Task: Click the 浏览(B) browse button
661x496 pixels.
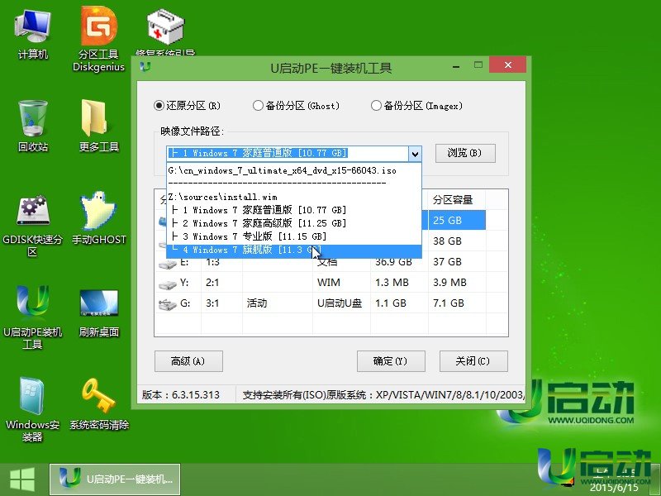Action: pyautogui.click(x=465, y=153)
